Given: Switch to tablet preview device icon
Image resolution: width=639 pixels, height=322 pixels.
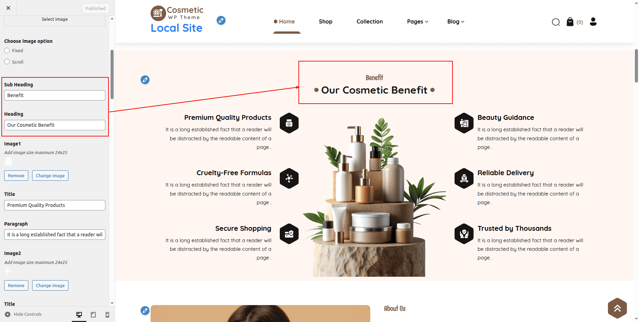Looking at the screenshot, I should [x=93, y=314].
